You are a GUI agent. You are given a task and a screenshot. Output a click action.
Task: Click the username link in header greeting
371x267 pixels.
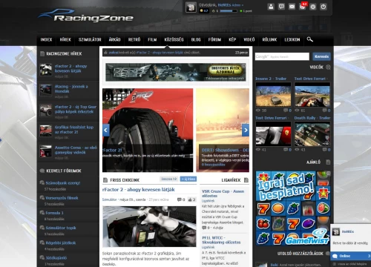tap(224, 5)
